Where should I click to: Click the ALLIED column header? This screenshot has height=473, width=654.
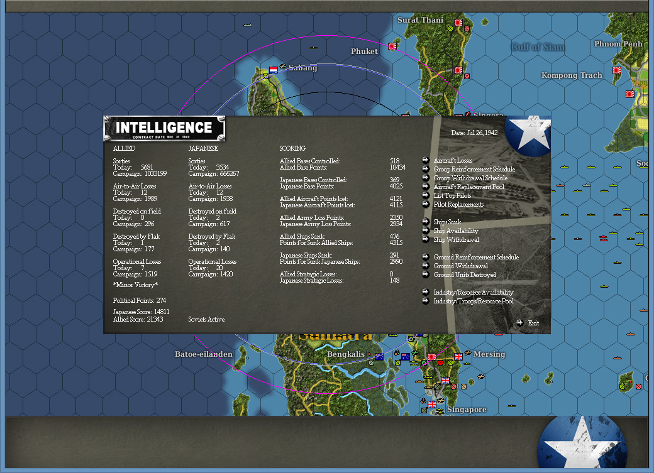point(125,148)
